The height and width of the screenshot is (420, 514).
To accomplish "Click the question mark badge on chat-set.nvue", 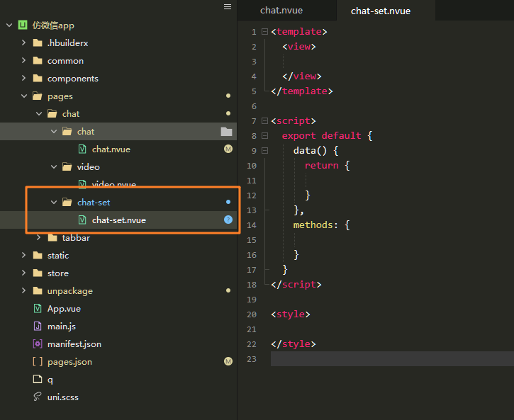I will point(228,220).
